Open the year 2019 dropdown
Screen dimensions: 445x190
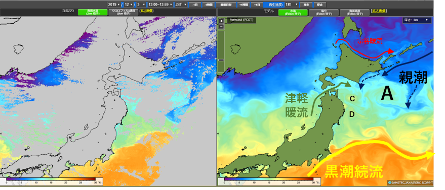click(x=114, y=5)
